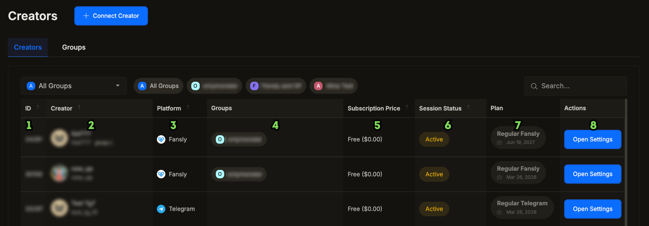Click the Fansly icon in first row

pos(161,139)
